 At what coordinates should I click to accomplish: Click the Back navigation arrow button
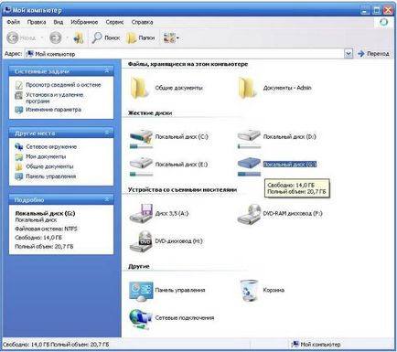pyautogui.click(x=13, y=37)
